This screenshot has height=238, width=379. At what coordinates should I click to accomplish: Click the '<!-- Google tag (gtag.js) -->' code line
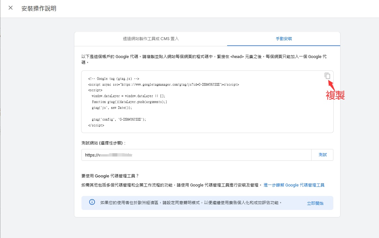[x=114, y=79]
